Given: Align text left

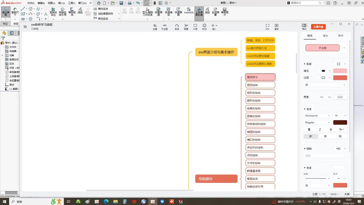Looking at the screenshot, I should click(x=311, y=136).
